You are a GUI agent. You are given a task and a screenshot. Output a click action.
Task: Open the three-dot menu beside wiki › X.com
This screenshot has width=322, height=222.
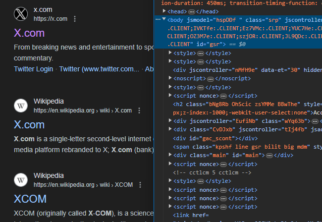139,111
